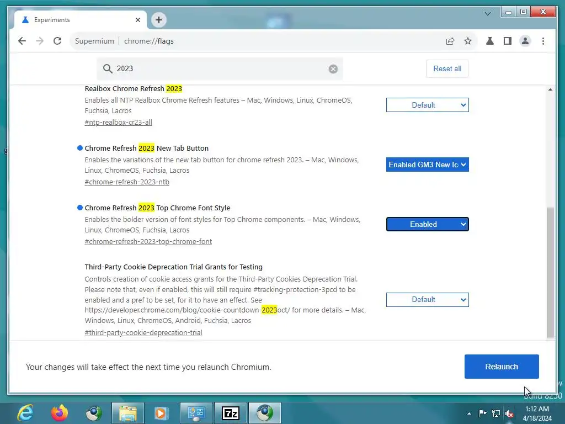Launch Firefox from the taskbar
The height and width of the screenshot is (424, 565).
(60, 413)
